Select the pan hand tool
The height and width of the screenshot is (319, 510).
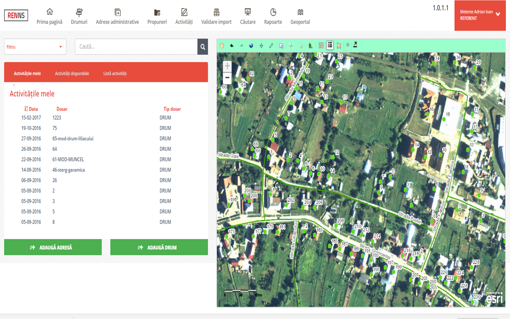[222, 46]
